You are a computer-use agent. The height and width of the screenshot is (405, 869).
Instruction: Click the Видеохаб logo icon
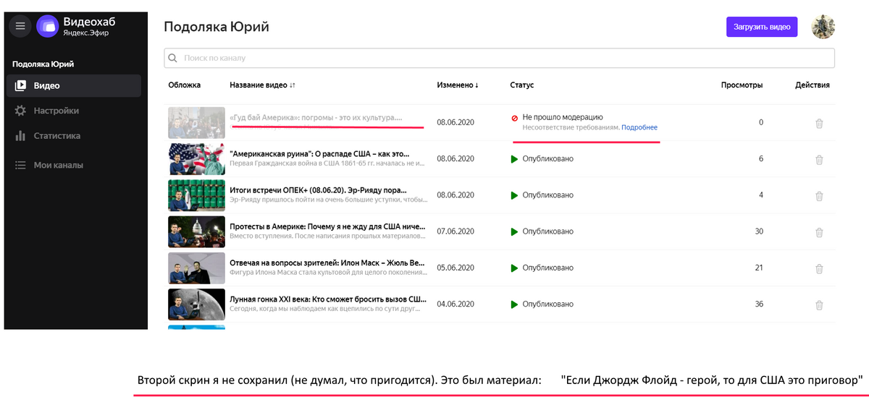[48, 26]
